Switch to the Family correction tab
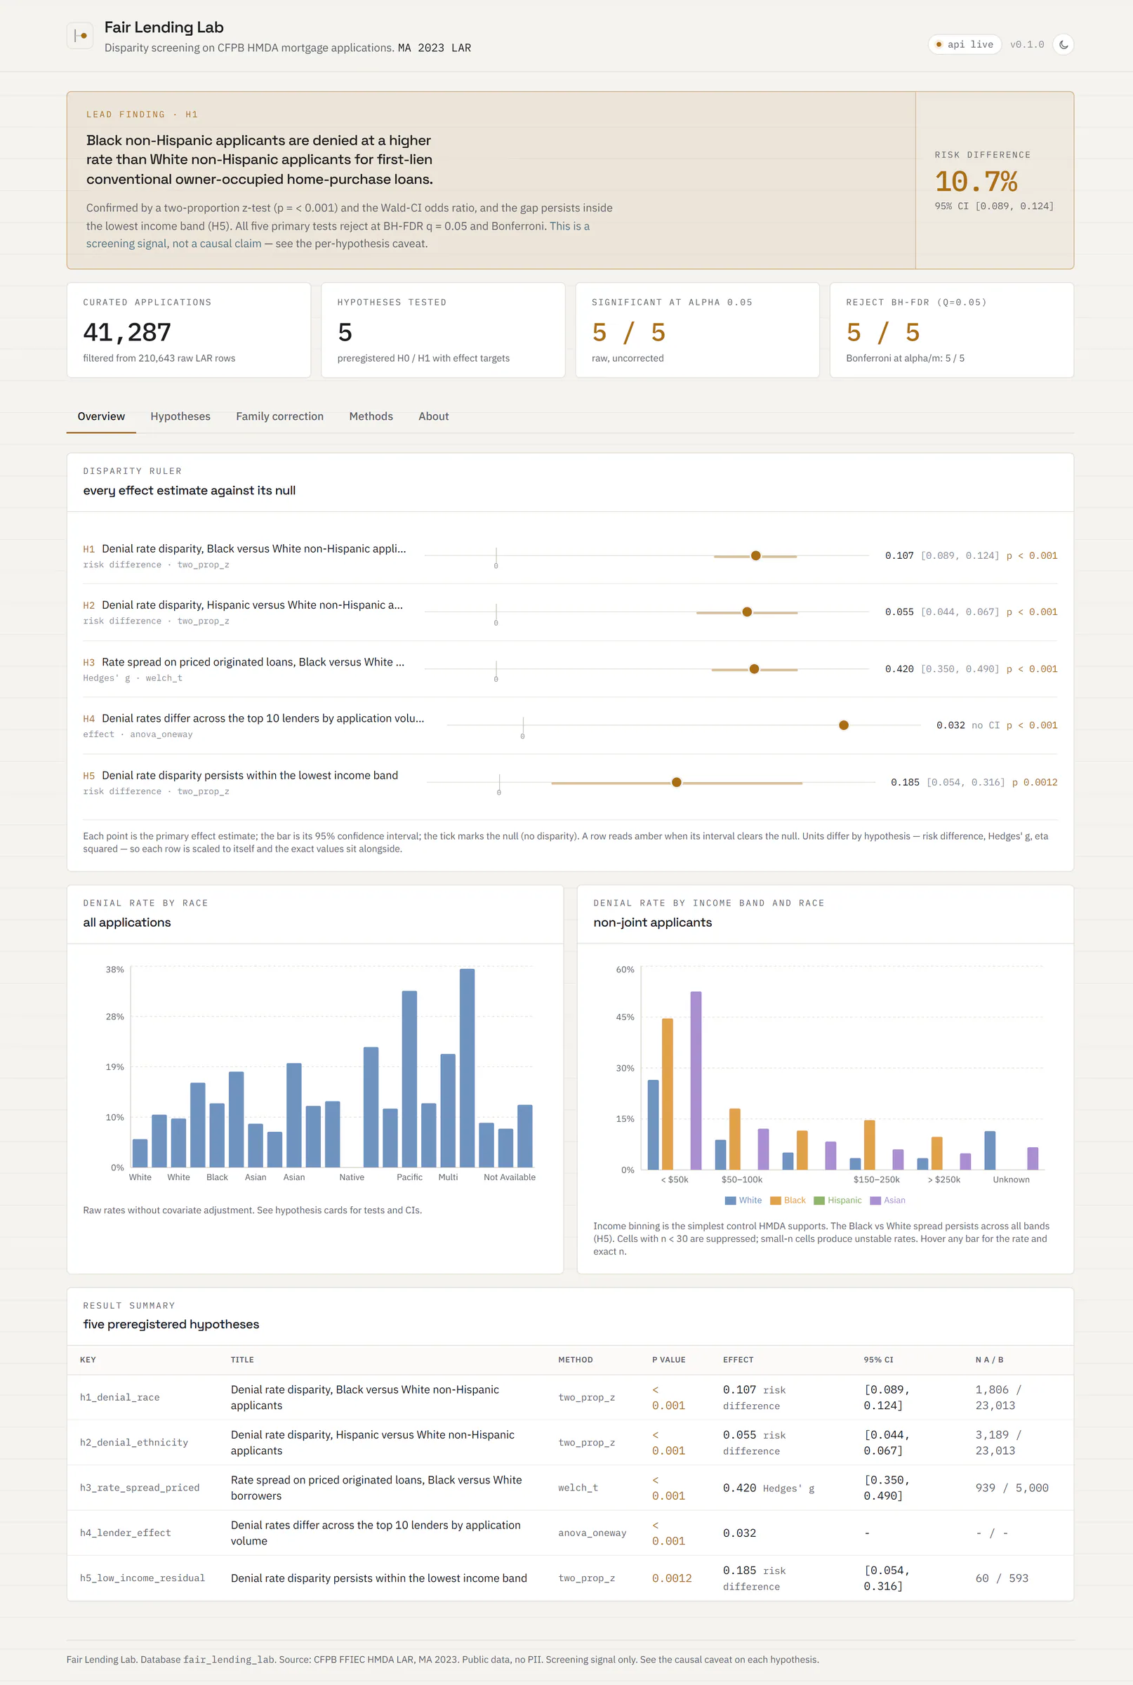The height and width of the screenshot is (1685, 1133). tap(279, 416)
